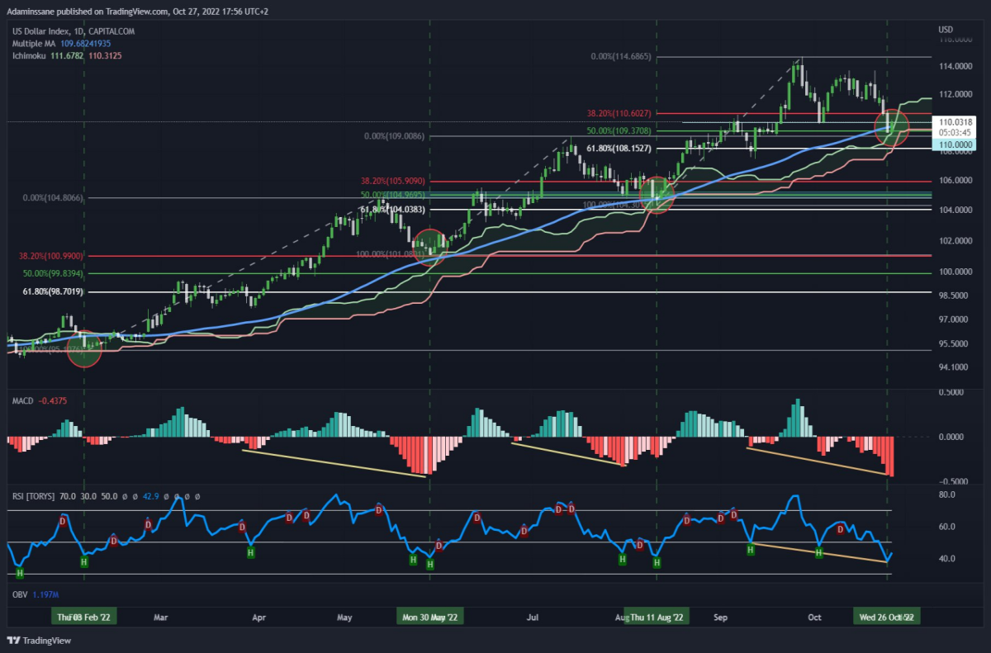The width and height of the screenshot is (991, 653).
Task: Click the green H marker below the Aug 11 RSI dip
Action: coord(657,563)
